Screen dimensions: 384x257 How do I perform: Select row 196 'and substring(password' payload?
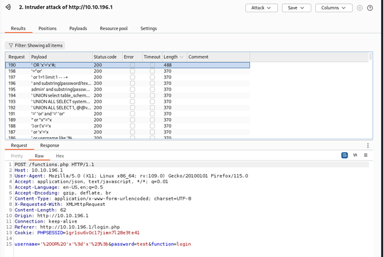point(127,84)
